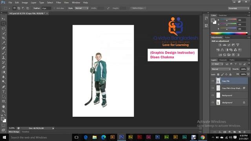The width and height of the screenshot is (251, 141).
Task: Toggle the Anti-alias checkbox
Action: pyautogui.click(x=54, y=8)
